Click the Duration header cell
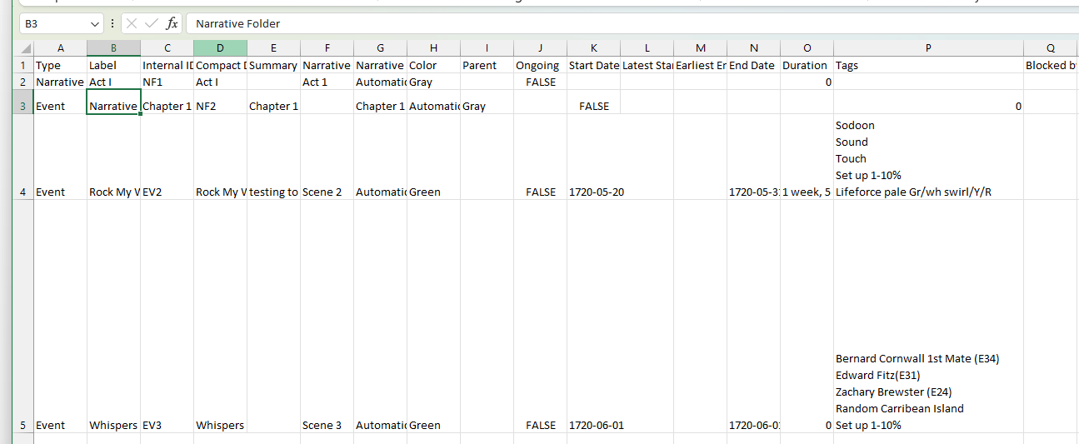Viewport: 1079px width, 444px height. (x=807, y=66)
